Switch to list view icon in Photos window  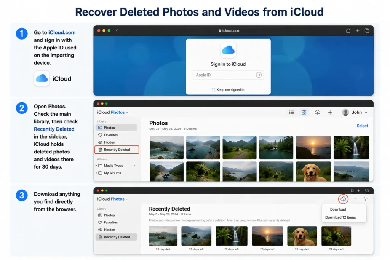point(291,112)
